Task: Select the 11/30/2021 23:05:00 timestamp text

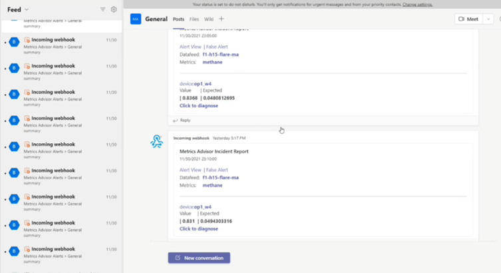Action: pos(198,36)
